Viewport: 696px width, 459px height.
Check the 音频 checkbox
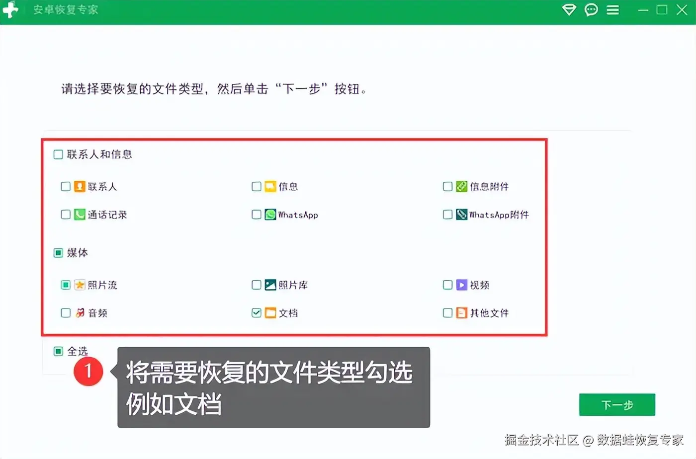click(66, 313)
